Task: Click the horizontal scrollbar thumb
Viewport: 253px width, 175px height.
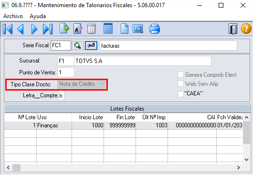Action: click(x=16, y=167)
